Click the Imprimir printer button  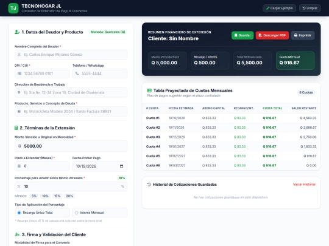[303, 35]
